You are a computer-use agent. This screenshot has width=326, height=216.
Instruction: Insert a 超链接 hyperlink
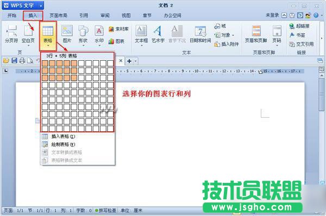299,26
